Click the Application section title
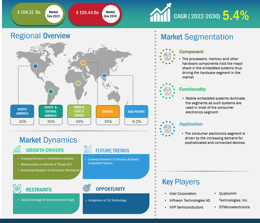260x223 pixels. (x=191, y=124)
